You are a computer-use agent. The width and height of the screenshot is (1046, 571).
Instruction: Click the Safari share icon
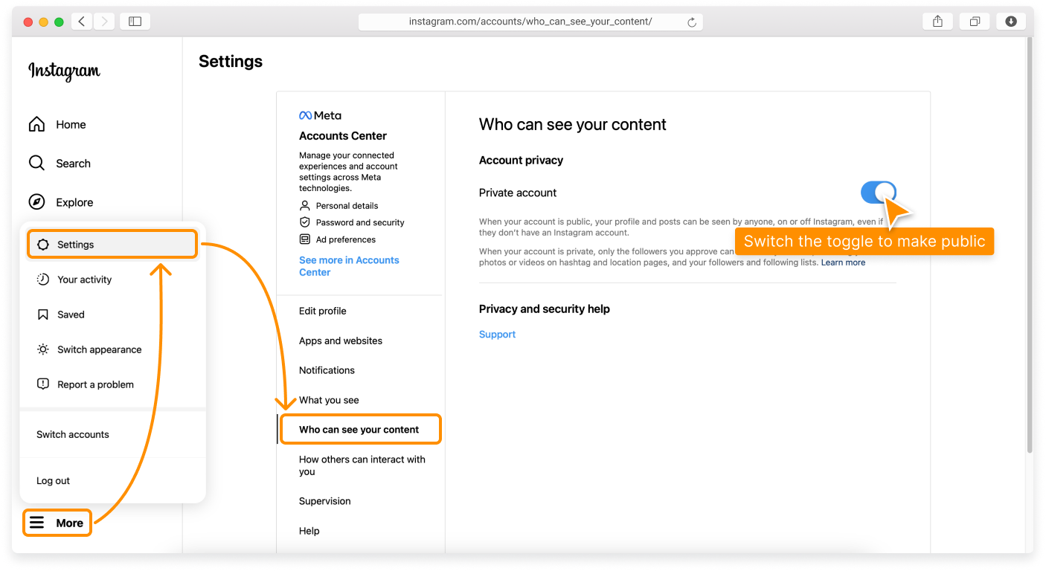[x=937, y=21]
